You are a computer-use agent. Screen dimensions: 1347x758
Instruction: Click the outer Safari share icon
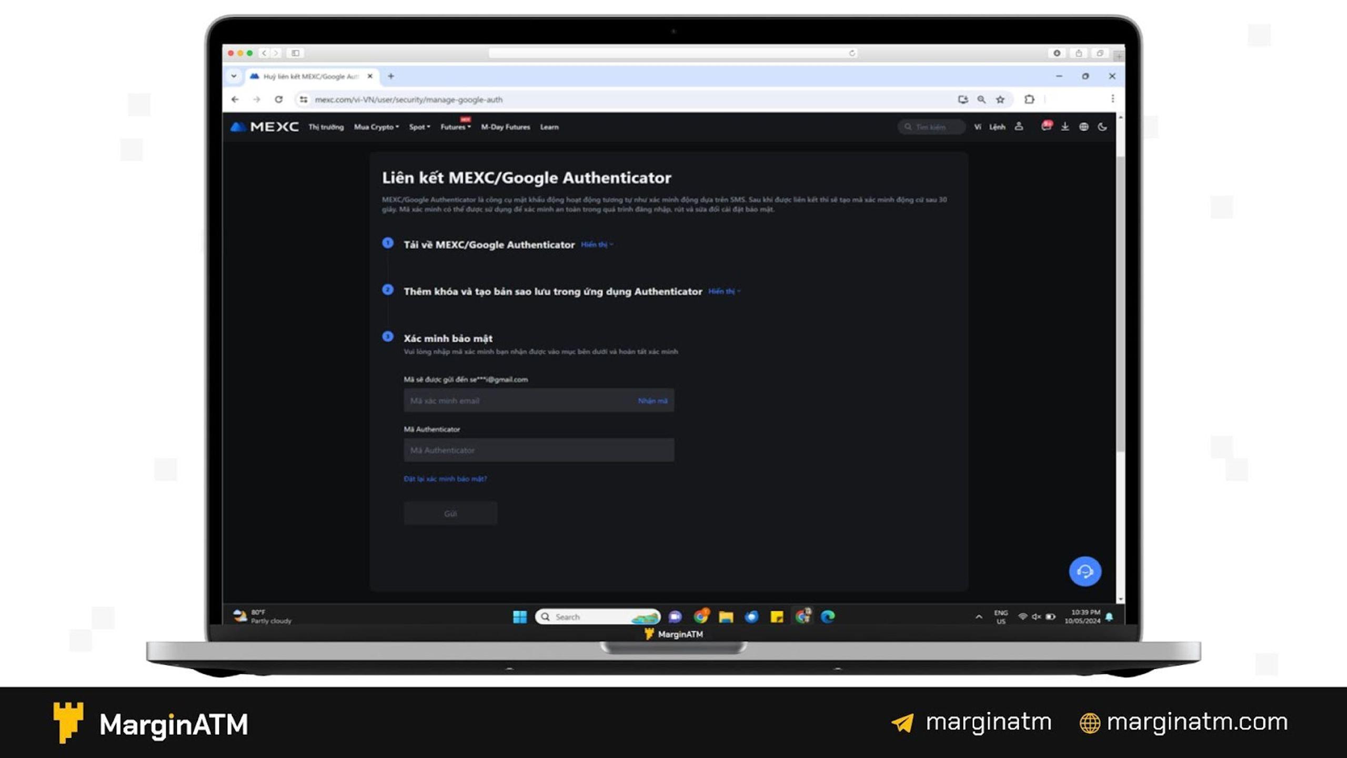pyautogui.click(x=1079, y=53)
